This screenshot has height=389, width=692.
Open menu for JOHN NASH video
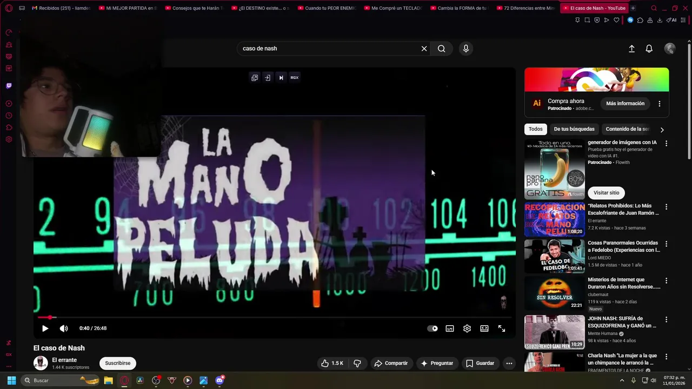coord(666,320)
